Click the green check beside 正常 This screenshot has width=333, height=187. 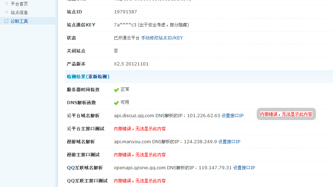[116, 90]
